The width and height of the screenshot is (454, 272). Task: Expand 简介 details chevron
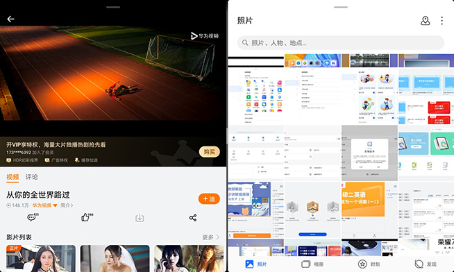tap(67, 205)
